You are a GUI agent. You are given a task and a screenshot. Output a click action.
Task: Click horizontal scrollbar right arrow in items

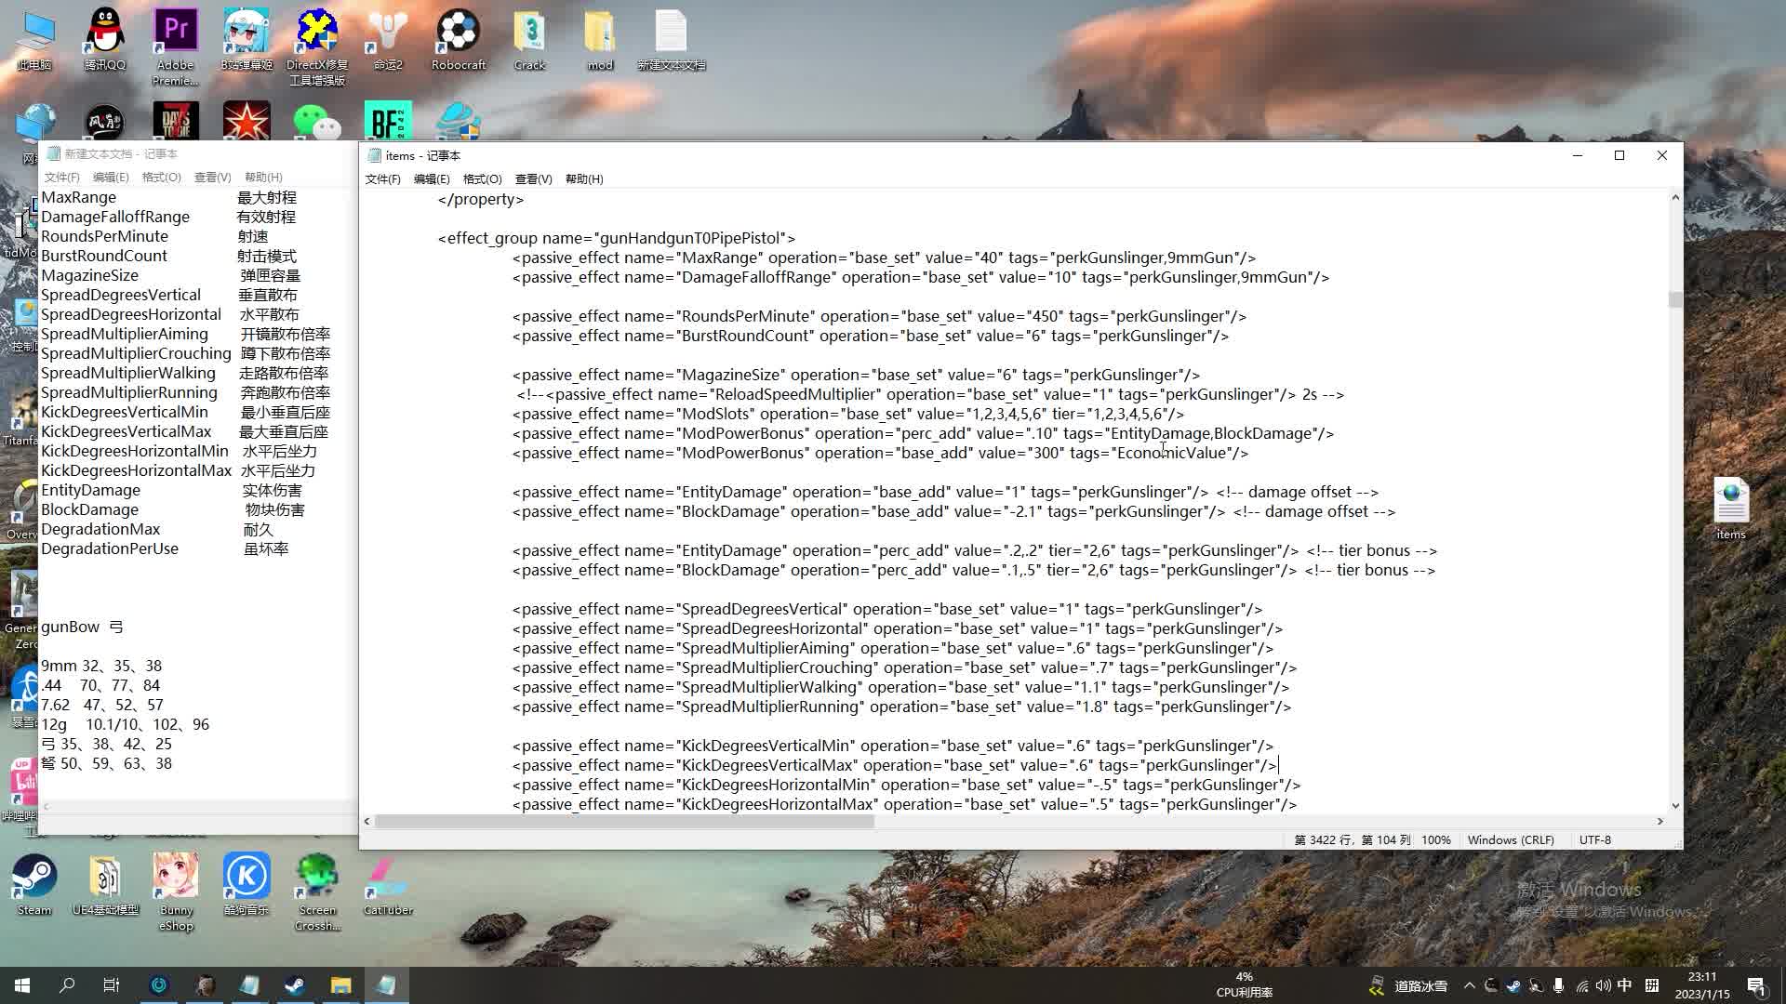1659,821
